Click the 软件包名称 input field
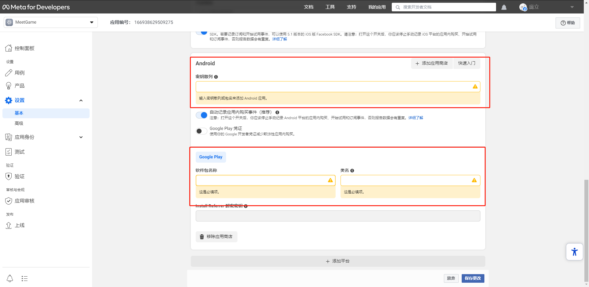The width and height of the screenshot is (589, 287). (265, 180)
